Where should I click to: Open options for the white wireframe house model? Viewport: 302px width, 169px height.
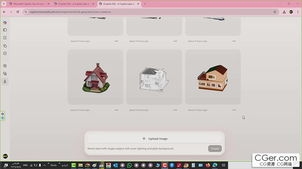coord(175,110)
